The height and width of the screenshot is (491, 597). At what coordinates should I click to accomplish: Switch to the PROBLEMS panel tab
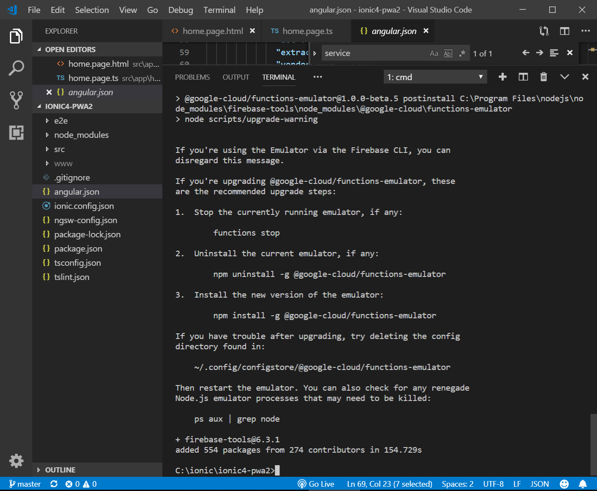(192, 77)
